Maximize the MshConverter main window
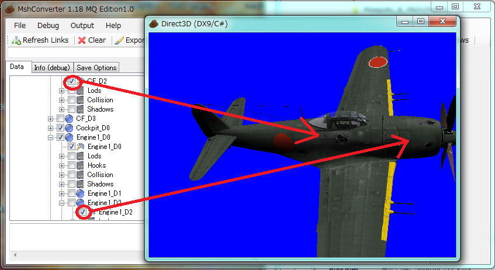Viewport: 495px width, 270px height. 455,6
